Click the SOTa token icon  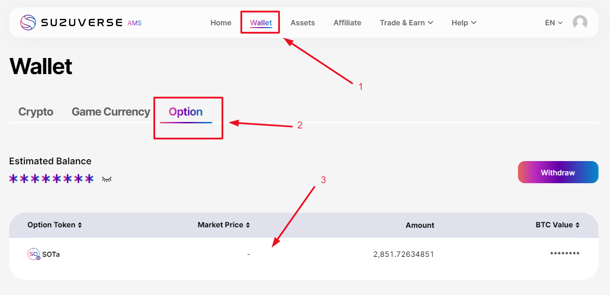tap(34, 254)
